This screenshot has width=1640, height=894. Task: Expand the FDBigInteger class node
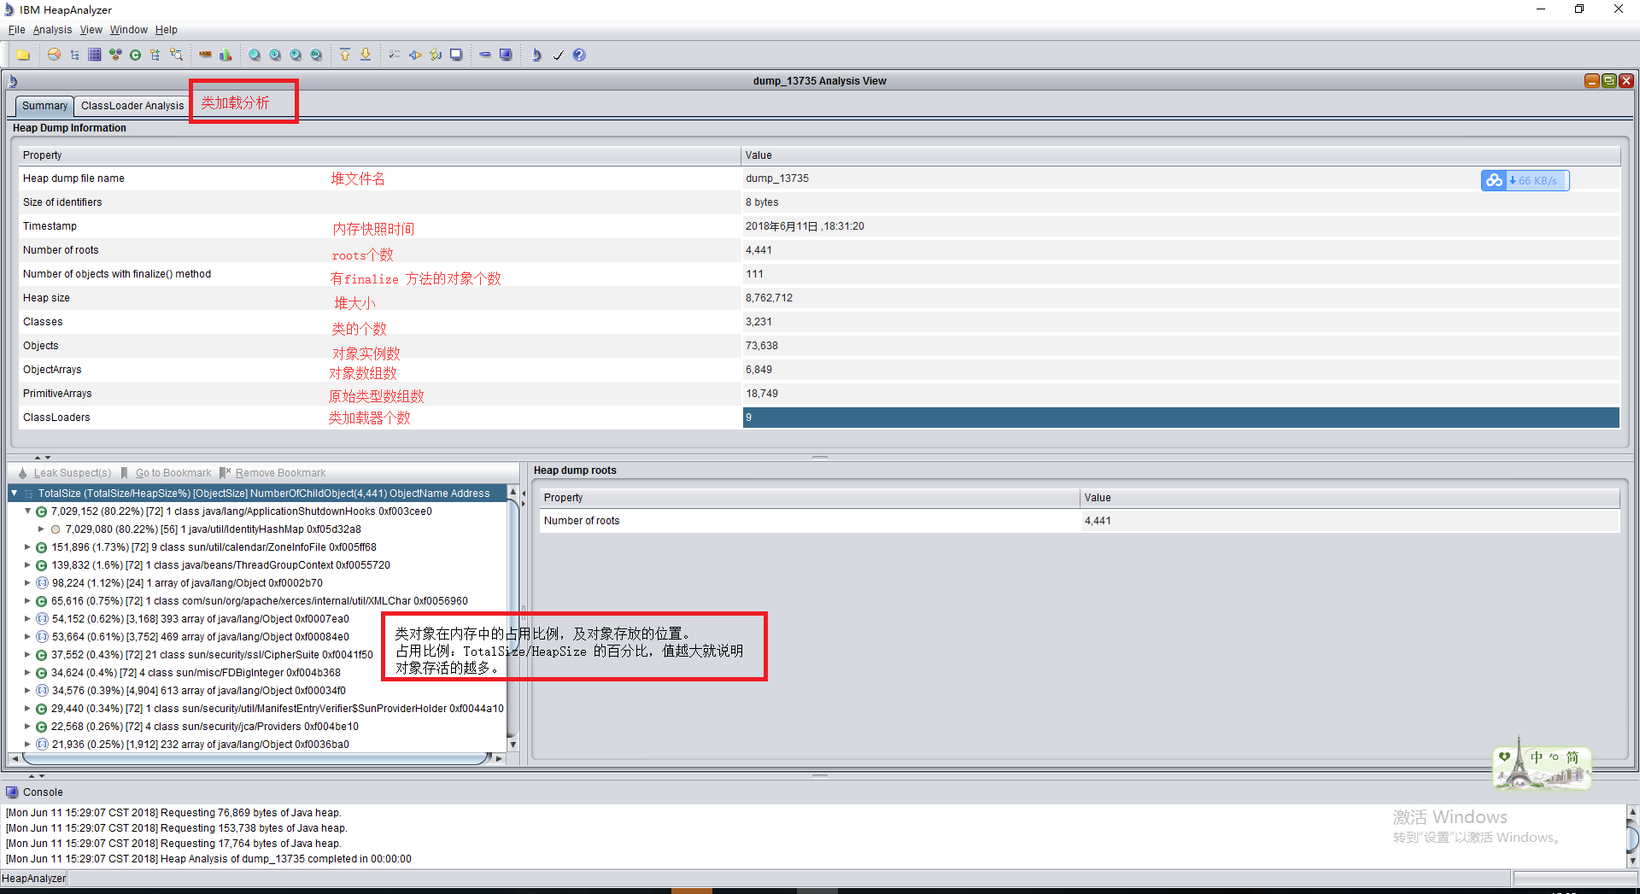[x=27, y=672]
